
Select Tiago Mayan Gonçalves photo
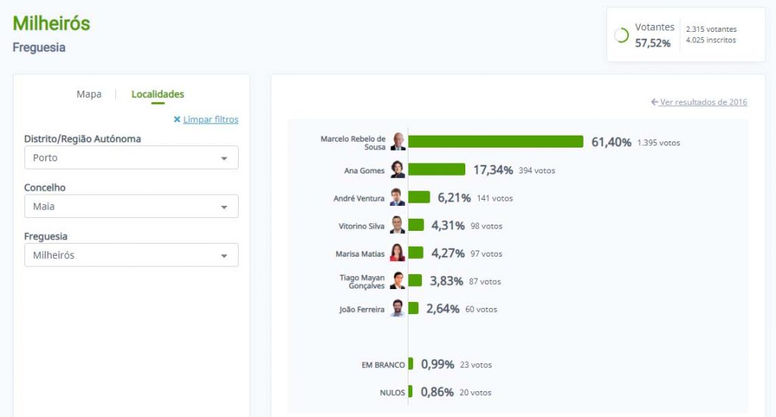pyautogui.click(x=398, y=281)
